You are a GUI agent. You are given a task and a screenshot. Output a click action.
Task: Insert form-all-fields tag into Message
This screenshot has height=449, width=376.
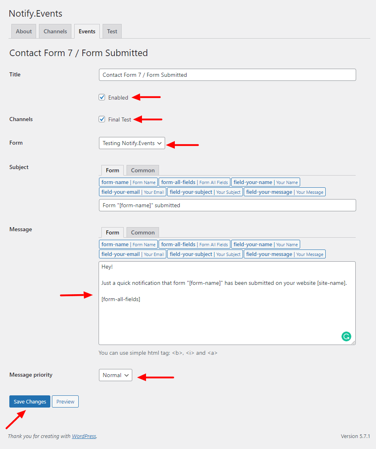point(194,245)
